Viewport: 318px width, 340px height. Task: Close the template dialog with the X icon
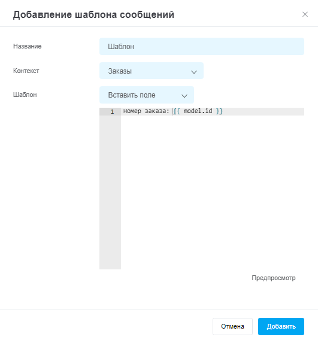(305, 14)
